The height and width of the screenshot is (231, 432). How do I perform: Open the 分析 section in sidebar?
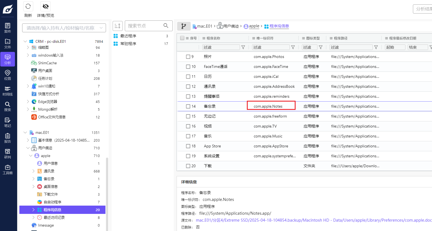pos(8,59)
